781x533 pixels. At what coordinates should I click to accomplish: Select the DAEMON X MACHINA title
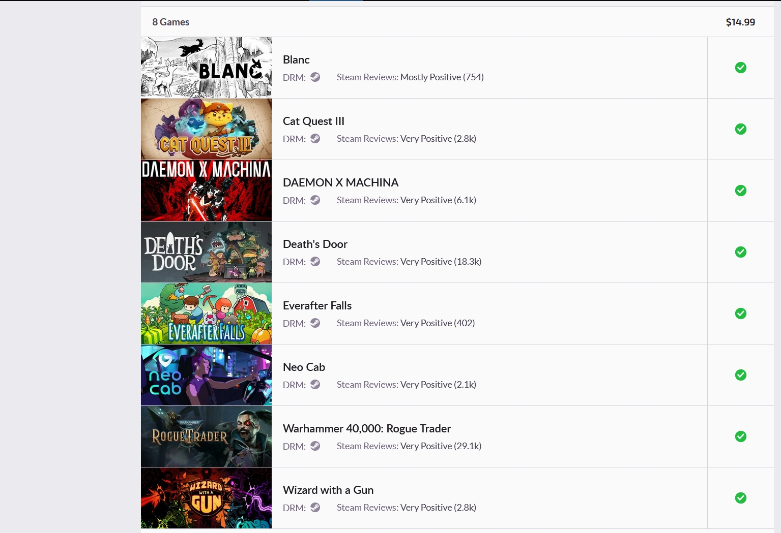pyautogui.click(x=340, y=183)
